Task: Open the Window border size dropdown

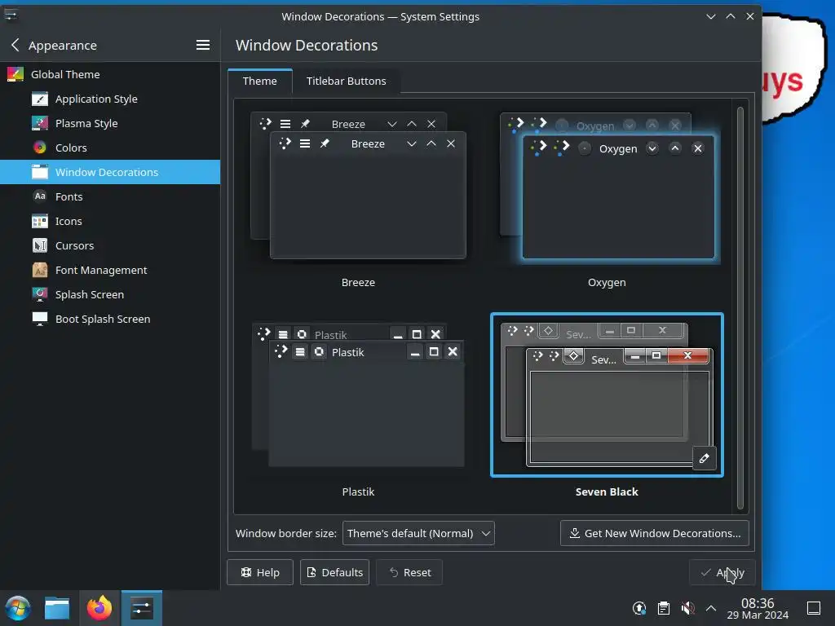Action: click(x=418, y=533)
